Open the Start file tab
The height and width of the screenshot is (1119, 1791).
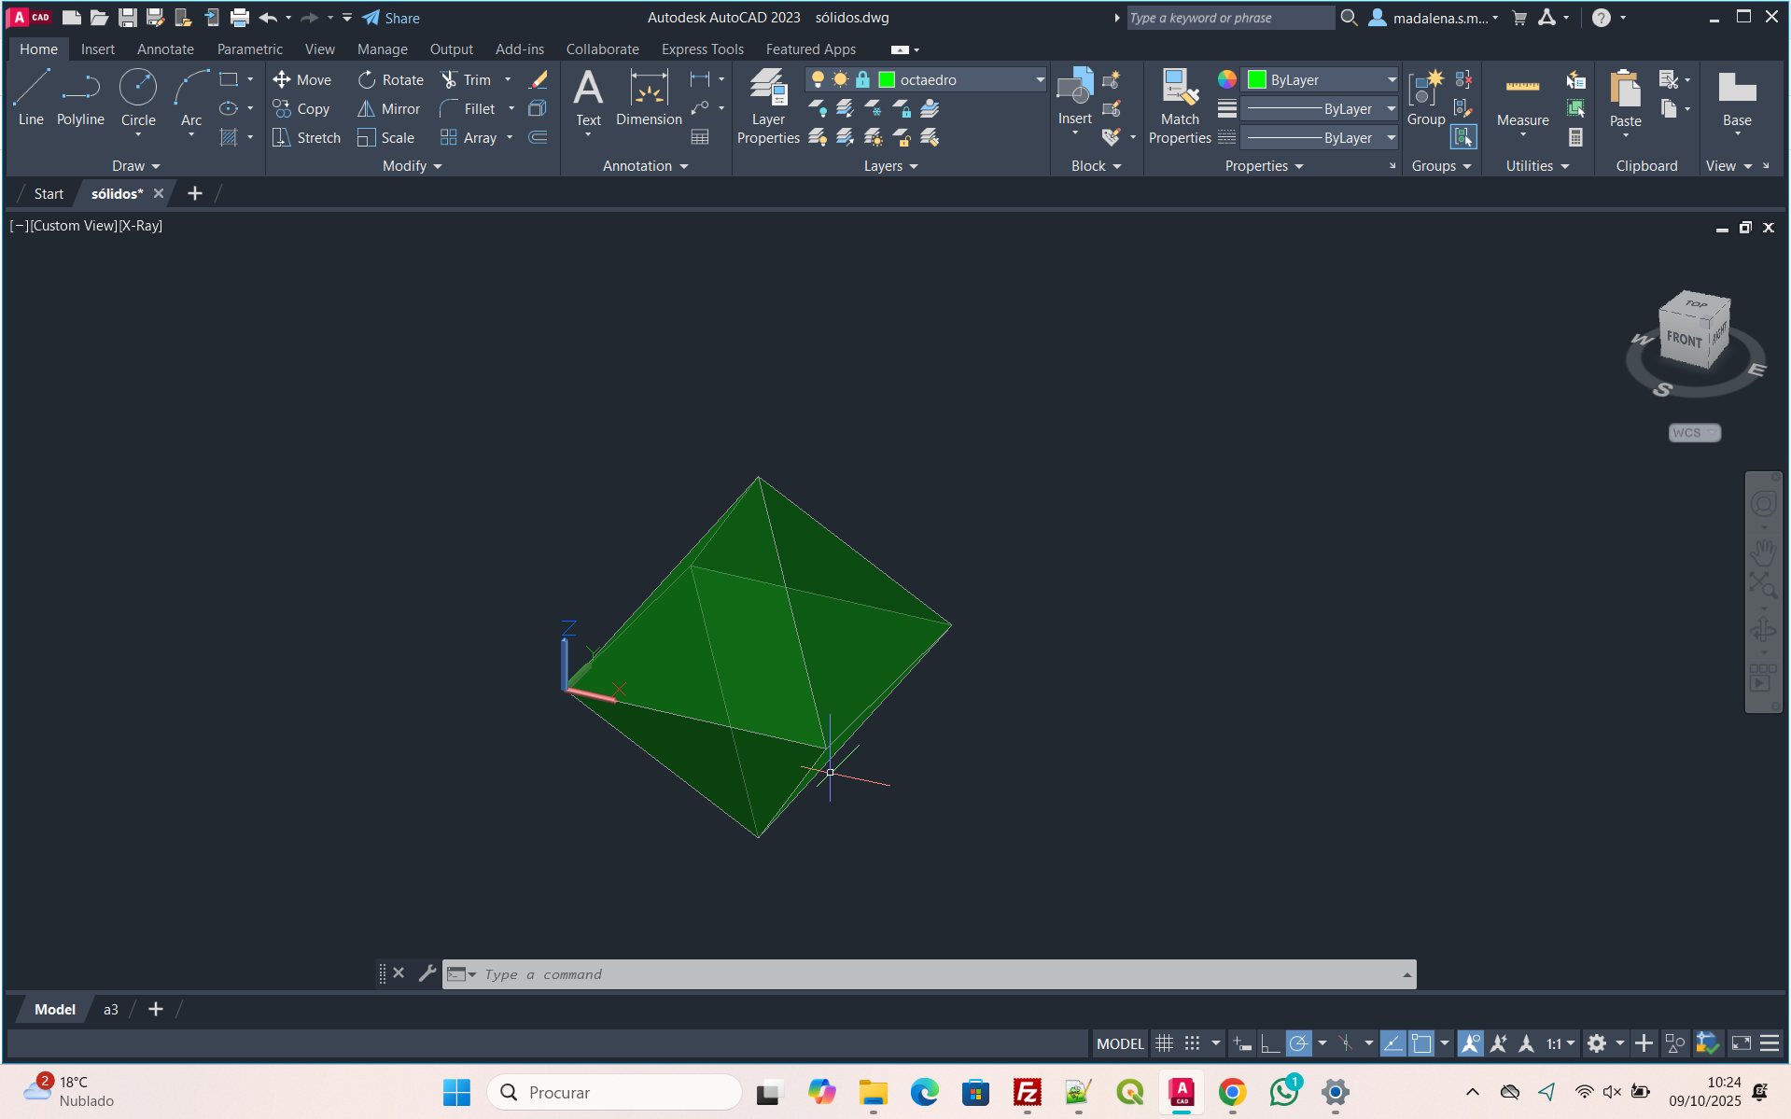pos(49,194)
